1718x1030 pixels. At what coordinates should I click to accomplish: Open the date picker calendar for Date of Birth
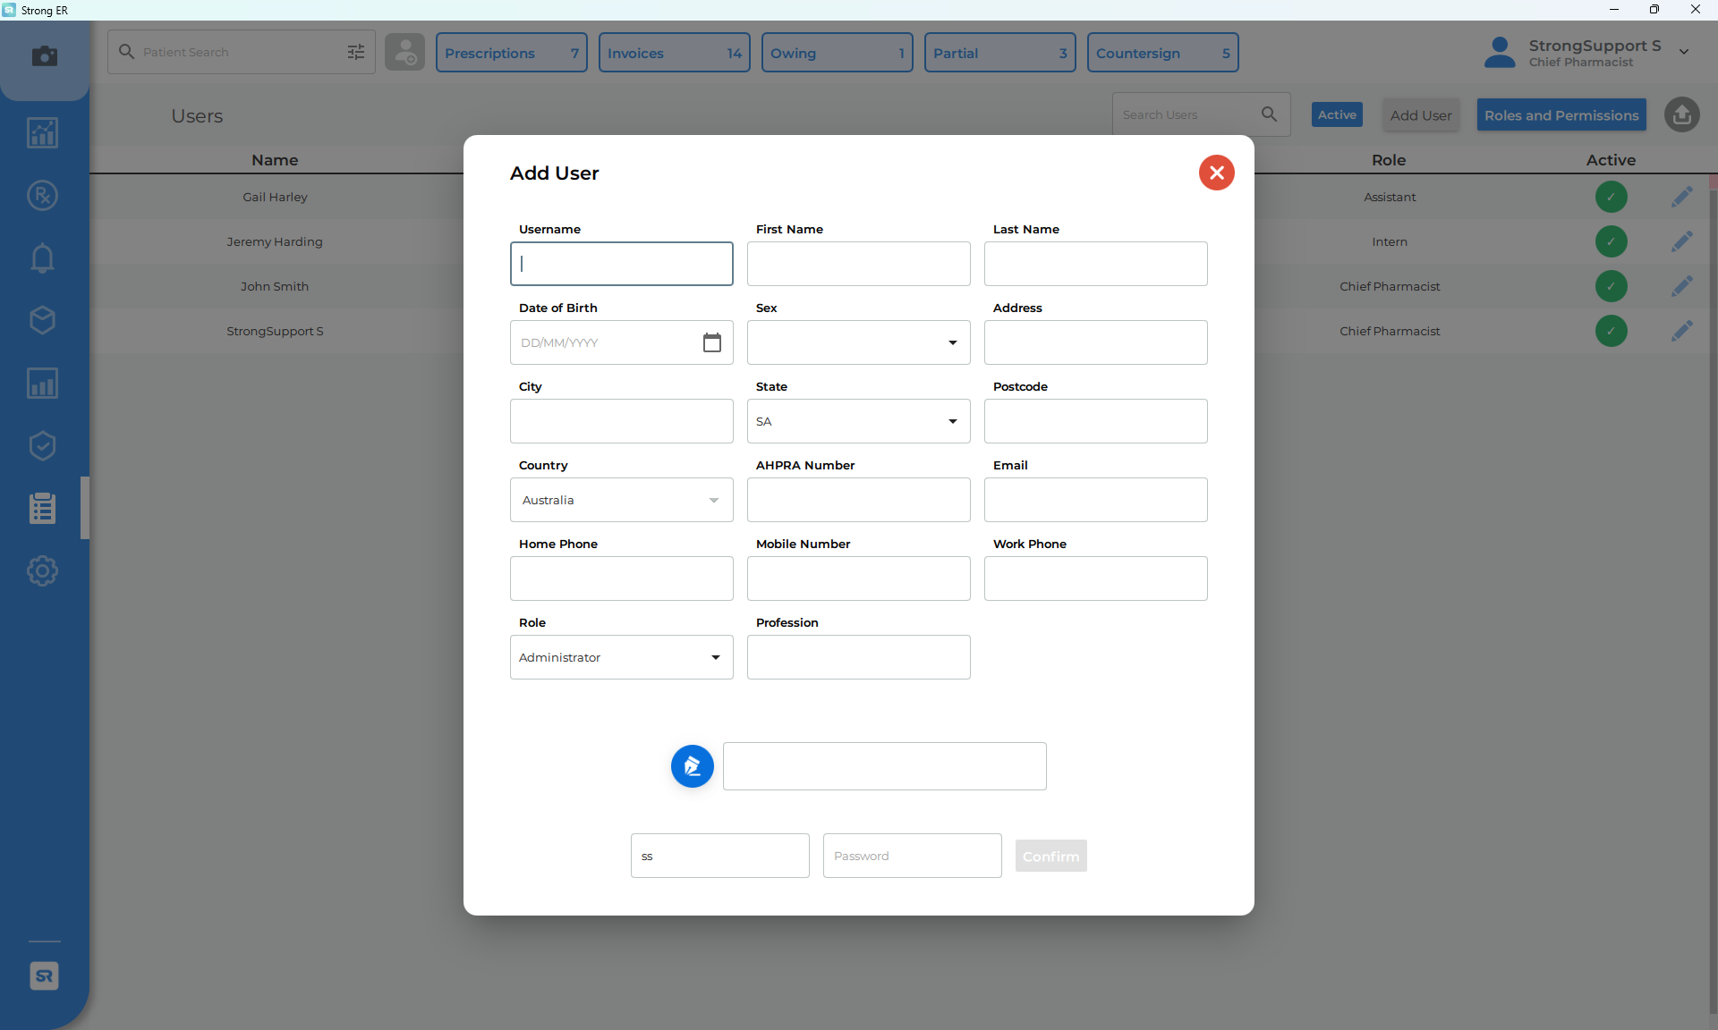pyautogui.click(x=712, y=342)
